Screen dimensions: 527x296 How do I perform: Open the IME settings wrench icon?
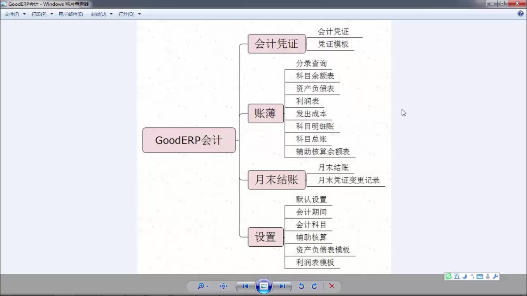point(495,276)
